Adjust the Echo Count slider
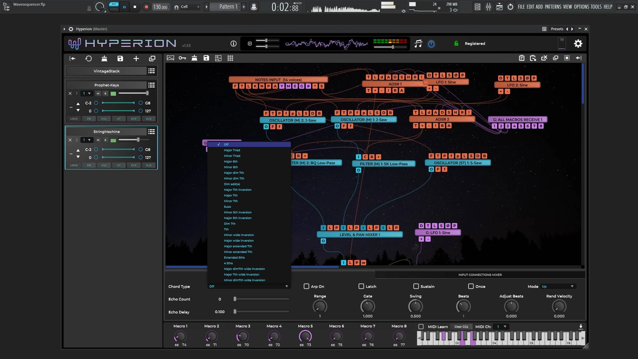638x359 pixels. point(261,299)
